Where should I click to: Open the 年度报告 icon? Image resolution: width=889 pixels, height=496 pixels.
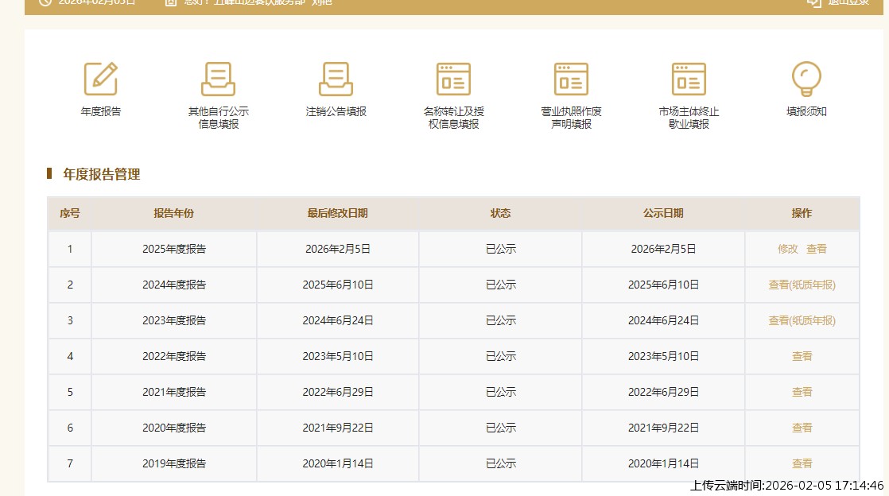101,79
